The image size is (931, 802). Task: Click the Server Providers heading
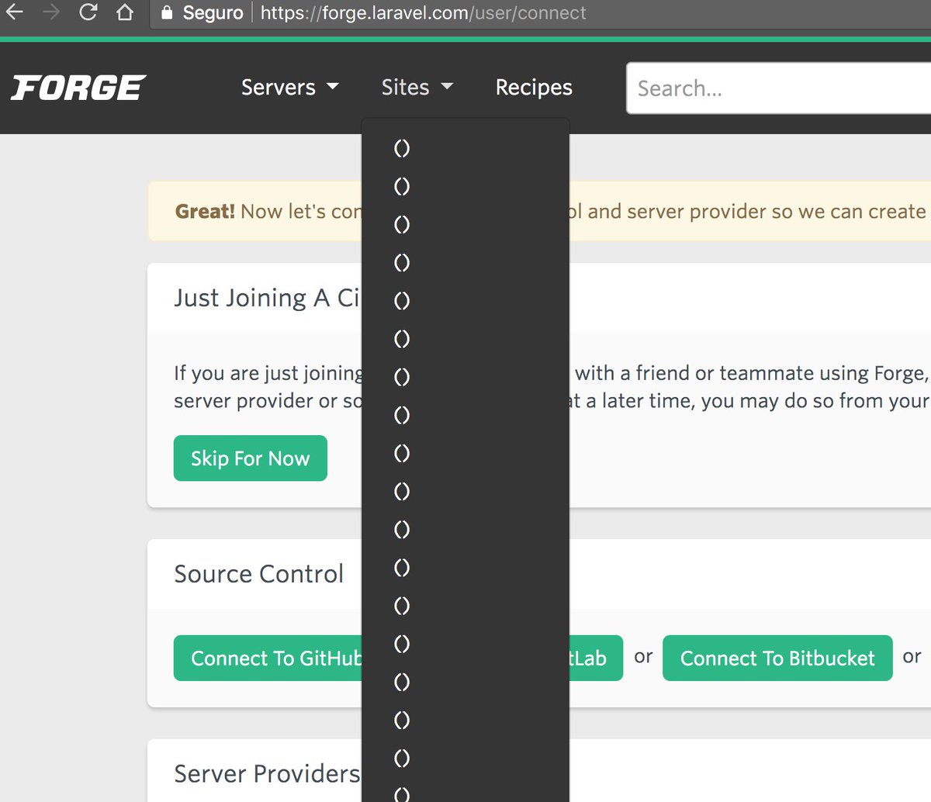pyautogui.click(x=267, y=773)
